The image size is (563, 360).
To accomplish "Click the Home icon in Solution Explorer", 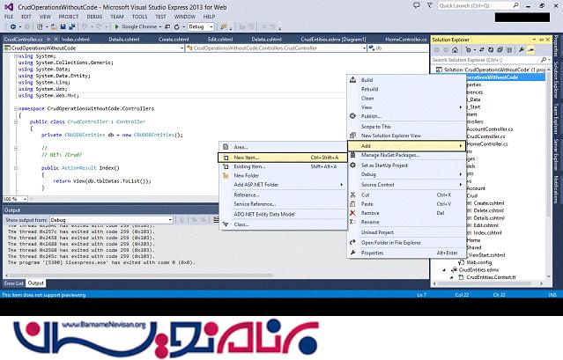I will [455, 50].
